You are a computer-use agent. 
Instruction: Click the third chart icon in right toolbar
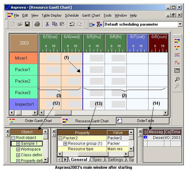177,55
